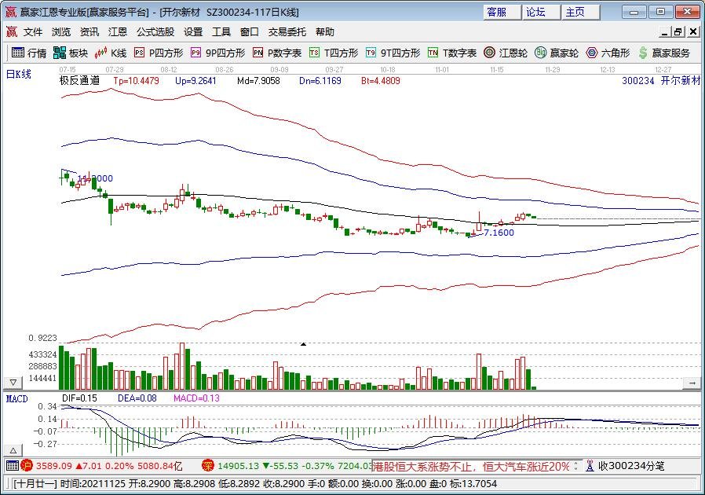Click the 300234 开尔新材 stock name
705x495 pixels.
661,81
